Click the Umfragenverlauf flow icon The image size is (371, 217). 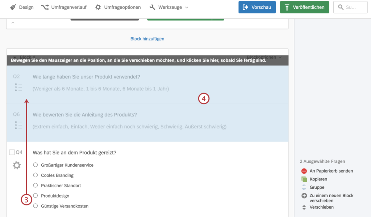coord(45,7)
